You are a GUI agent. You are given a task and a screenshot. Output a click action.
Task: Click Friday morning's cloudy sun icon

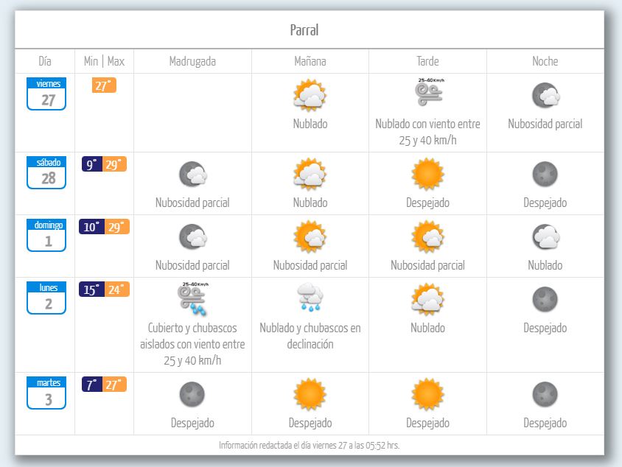[310, 94]
